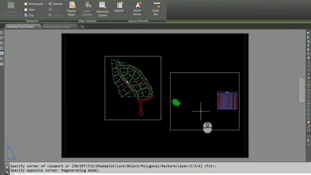The width and height of the screenshot is (311, 175).
Task: Open the Display Maps icon
Action: coord(72,5)
